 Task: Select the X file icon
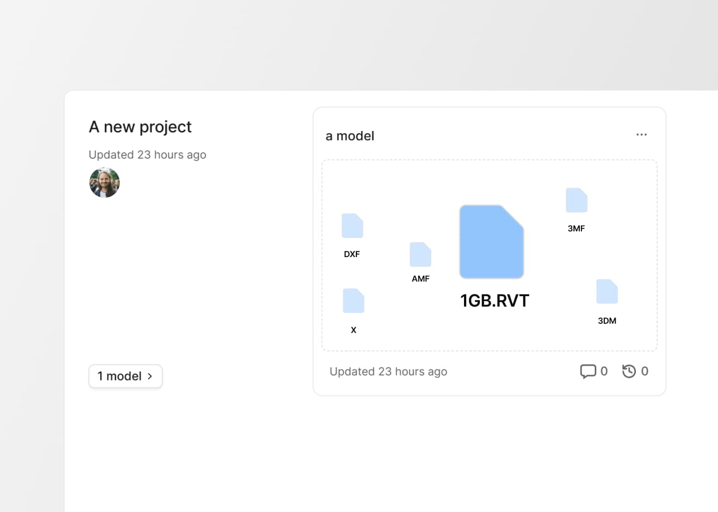coord(354,301)
